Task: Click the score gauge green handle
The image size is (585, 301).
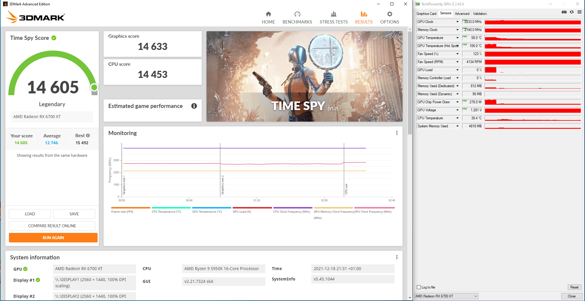Action: (x=94, y=87)
